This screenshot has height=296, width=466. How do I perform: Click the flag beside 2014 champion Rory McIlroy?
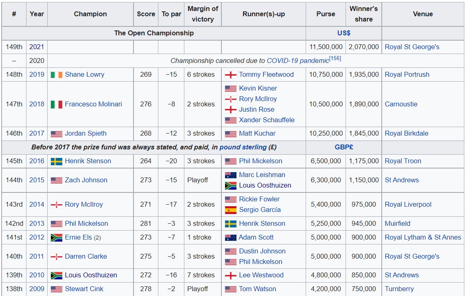point(57,205)
